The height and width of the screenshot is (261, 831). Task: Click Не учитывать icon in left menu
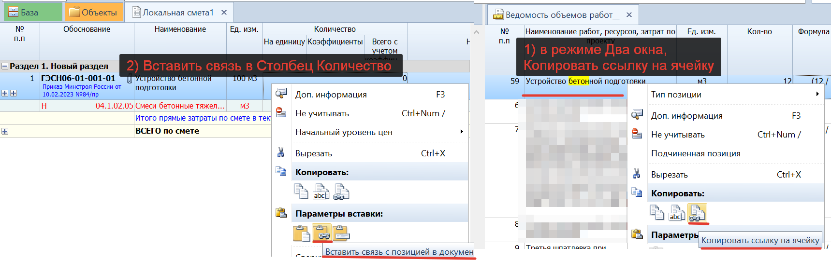[281, 112]
